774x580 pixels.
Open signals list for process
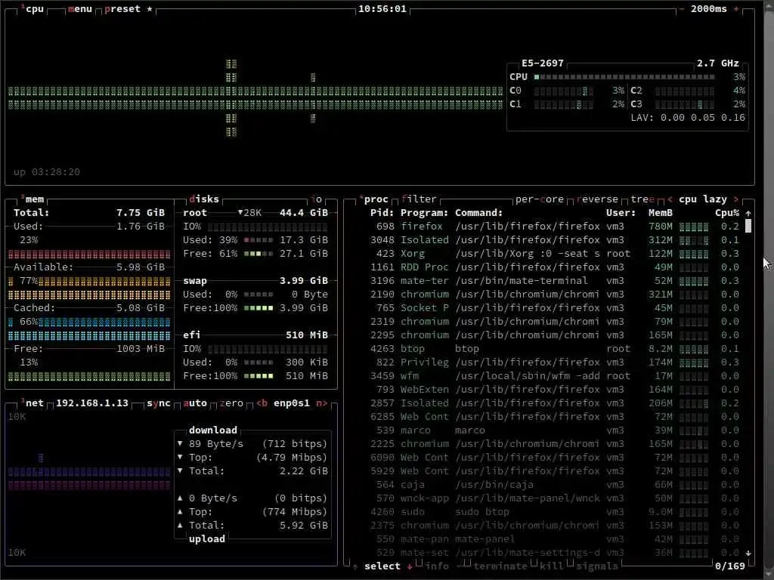point(597,566)
